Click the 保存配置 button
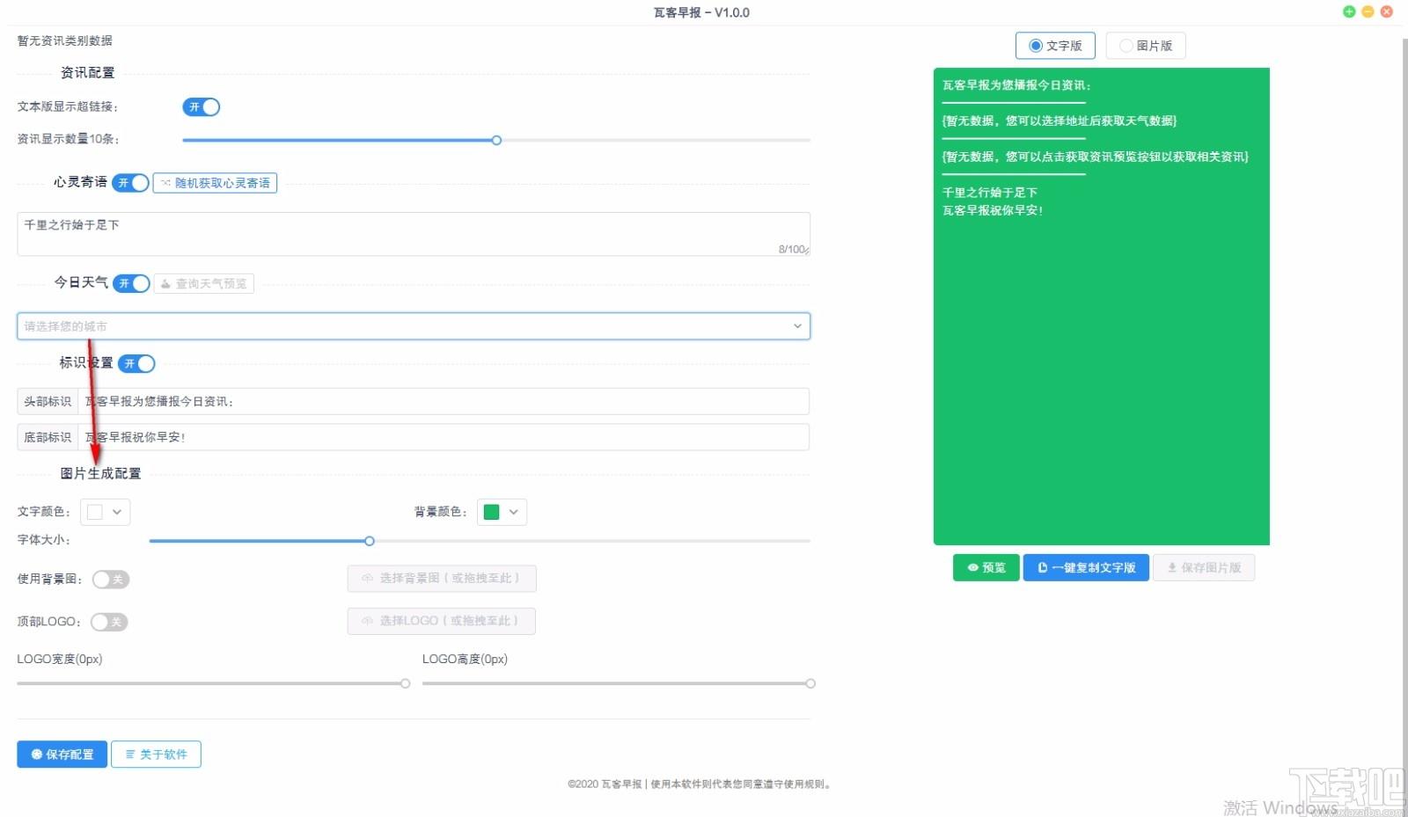Viewport: 1408px width, 817px height. click(62, 755)
